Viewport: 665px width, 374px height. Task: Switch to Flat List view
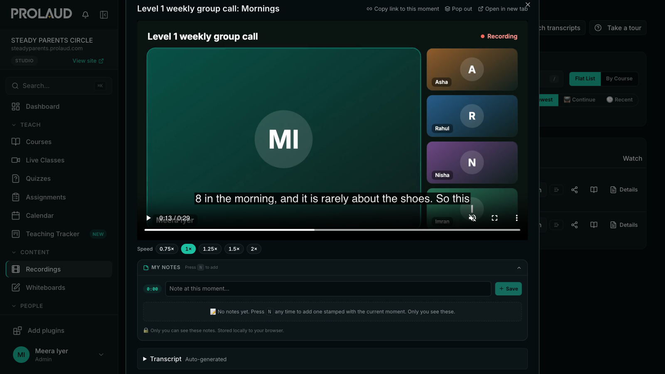tap(585, 79)
